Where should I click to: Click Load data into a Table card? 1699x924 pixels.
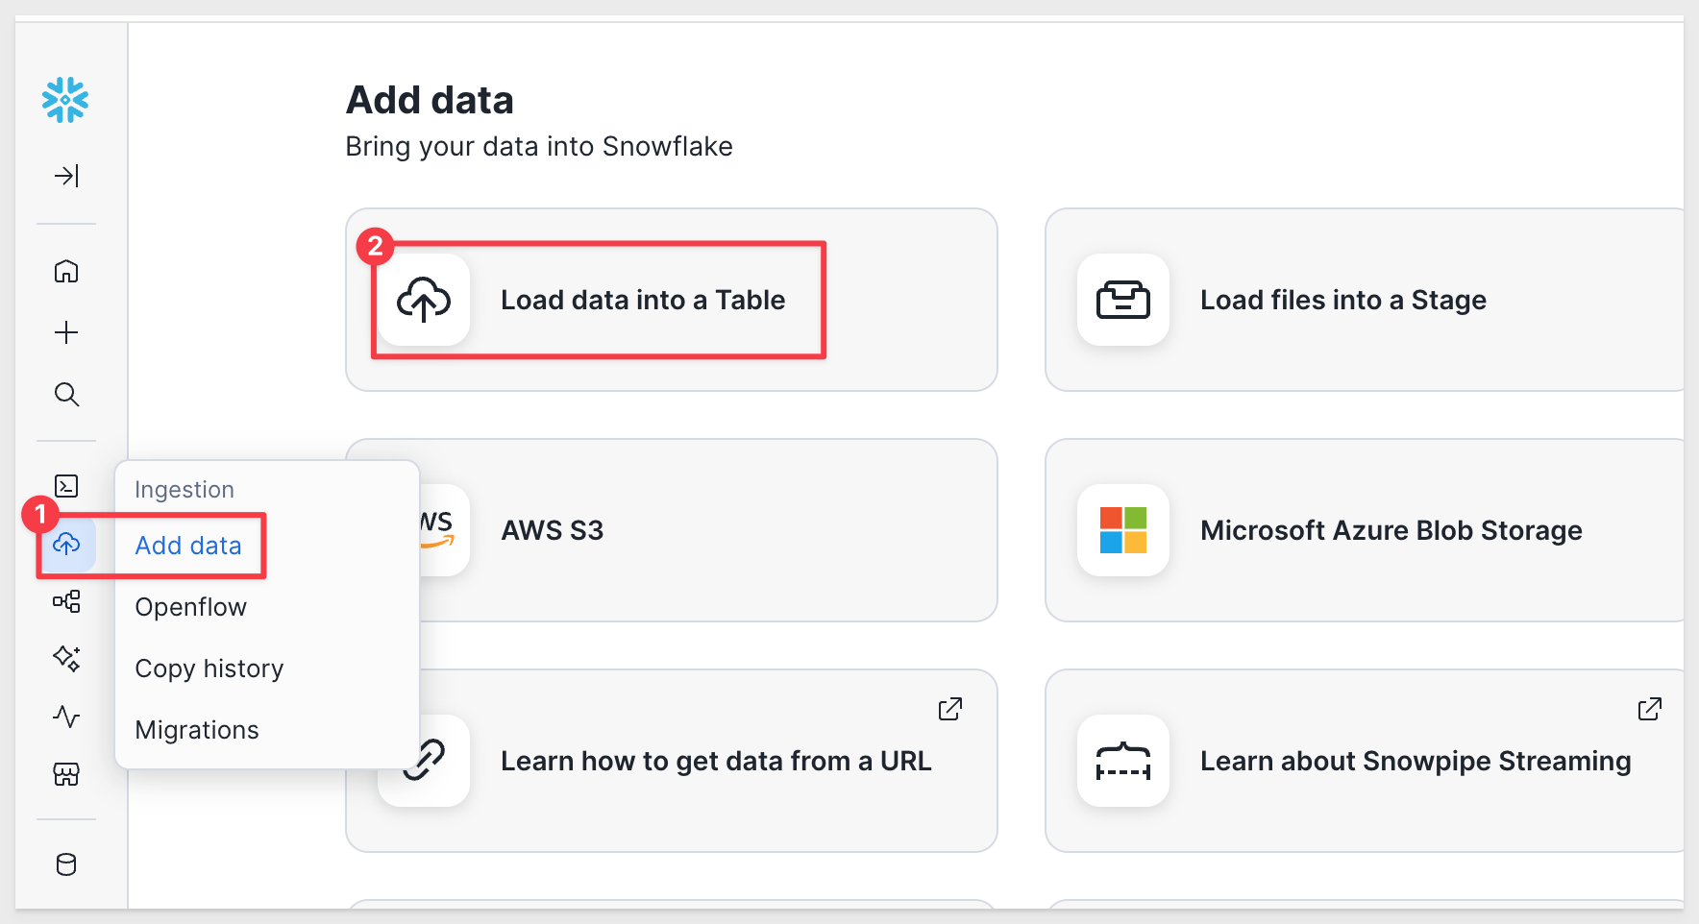(x=642, y=300)
